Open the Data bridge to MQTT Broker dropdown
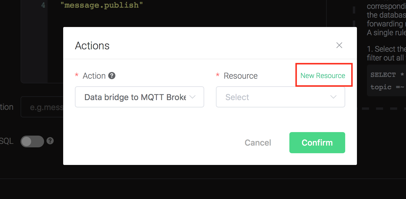The height and width of the screenshot is (199, 406). [140, 97]
